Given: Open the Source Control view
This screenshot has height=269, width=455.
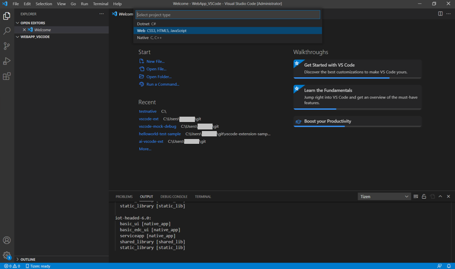Looking at the screenshot, I should click(x=7, y=46).
